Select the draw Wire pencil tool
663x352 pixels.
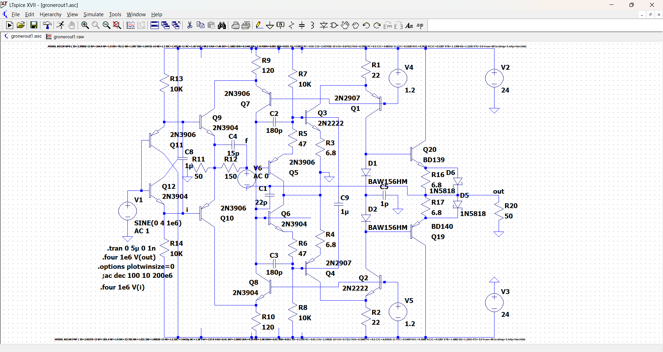tap(259, 25)
